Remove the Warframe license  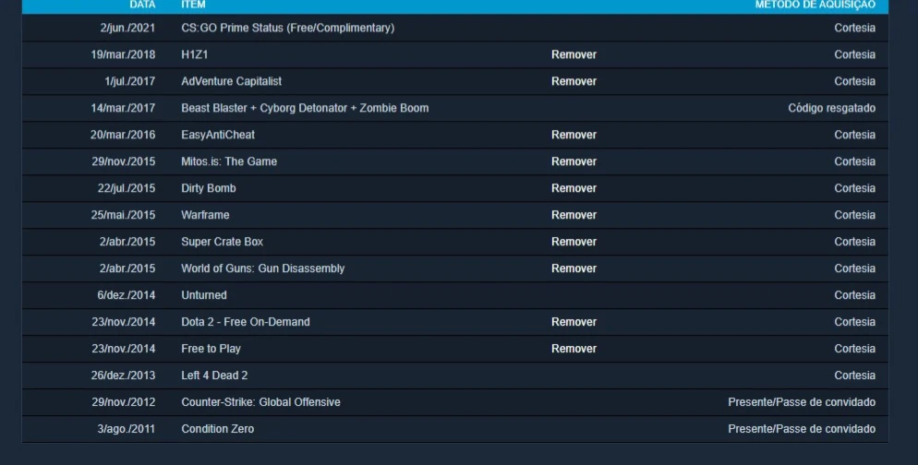(574, 215)
